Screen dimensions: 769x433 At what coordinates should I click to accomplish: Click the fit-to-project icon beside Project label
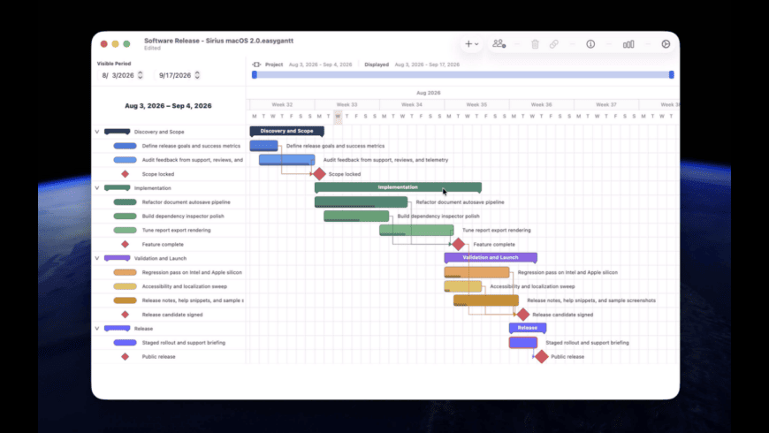pos(256,65)
